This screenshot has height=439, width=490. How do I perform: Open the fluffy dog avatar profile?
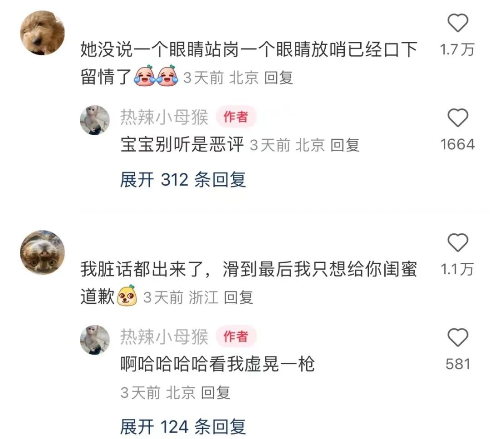(42, 33)
